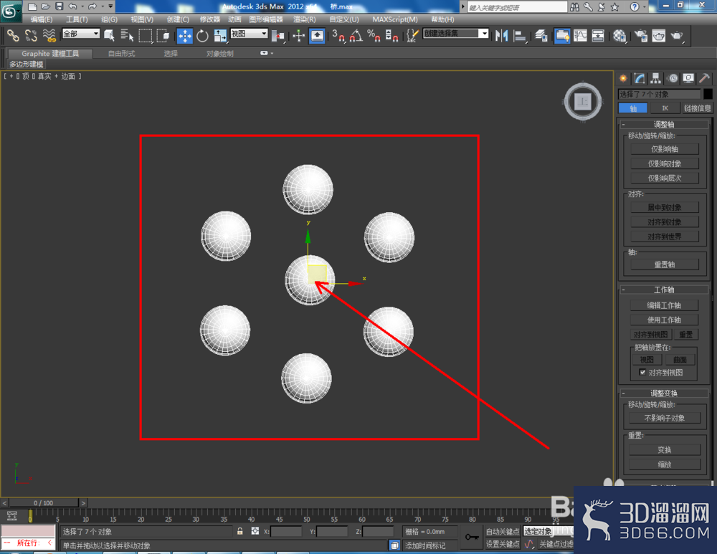The width and height of the screenshot is (717, 554).
Task: Open the Utilities hammer panel tab
Action: [705, 79]
